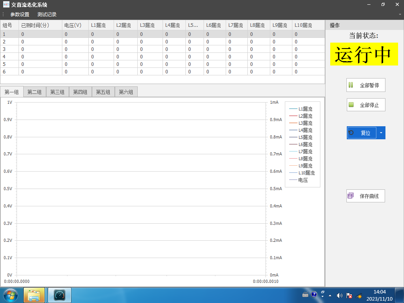
Task: Select the 第四组 chart tab
Action: [x=80, y=92]
